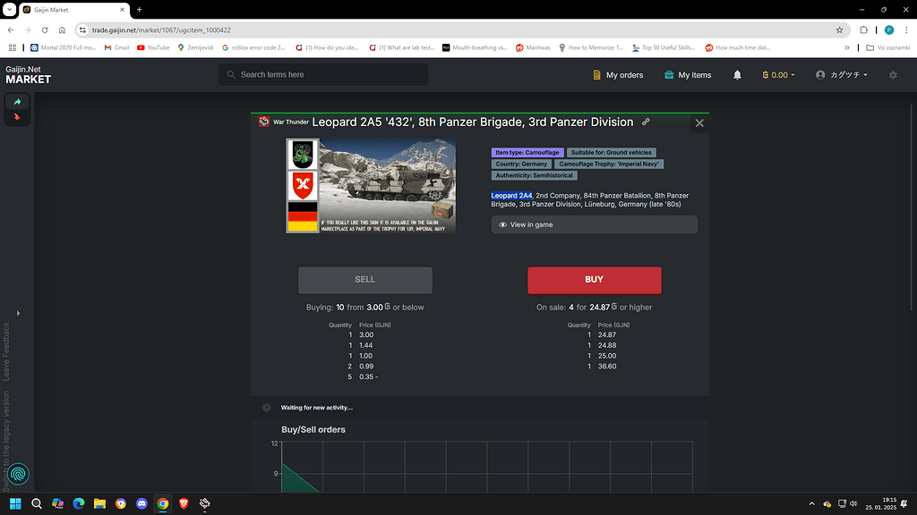Click the camouflage preview thumbnail

[x=370, y=185]
